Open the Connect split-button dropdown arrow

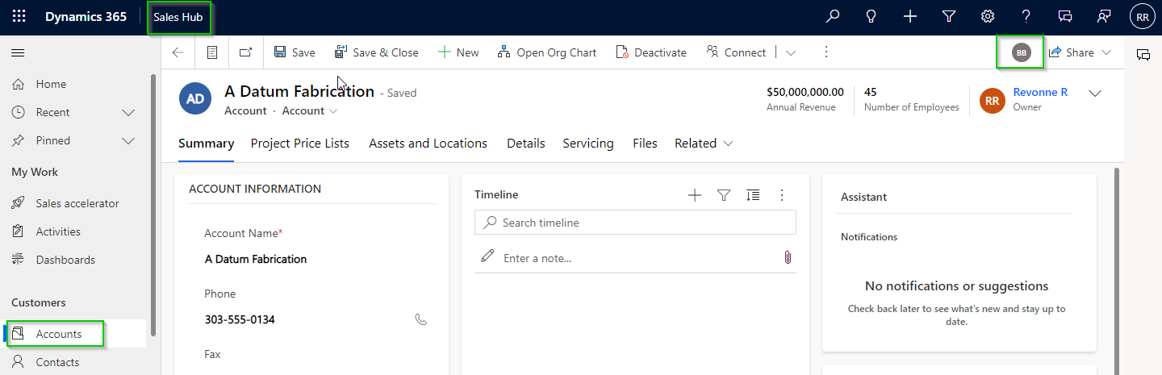pos(791,52)
